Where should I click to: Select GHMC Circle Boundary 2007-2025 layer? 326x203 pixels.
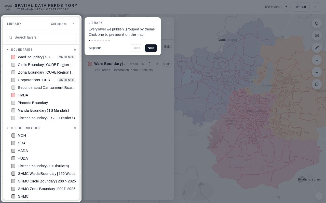(41, 181)
